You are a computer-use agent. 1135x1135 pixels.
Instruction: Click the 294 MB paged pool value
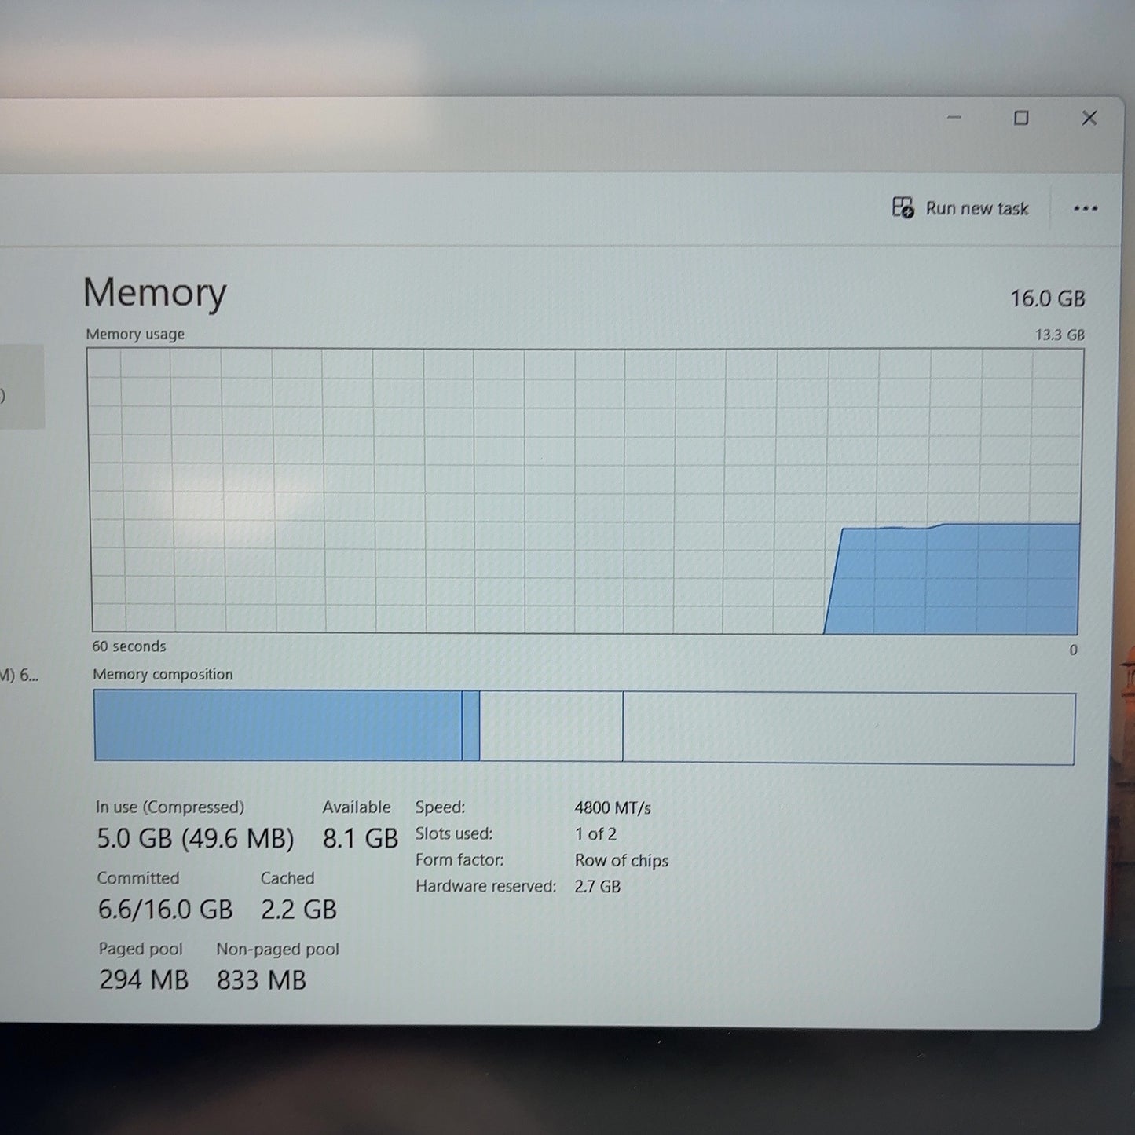(x=144, y=980)
